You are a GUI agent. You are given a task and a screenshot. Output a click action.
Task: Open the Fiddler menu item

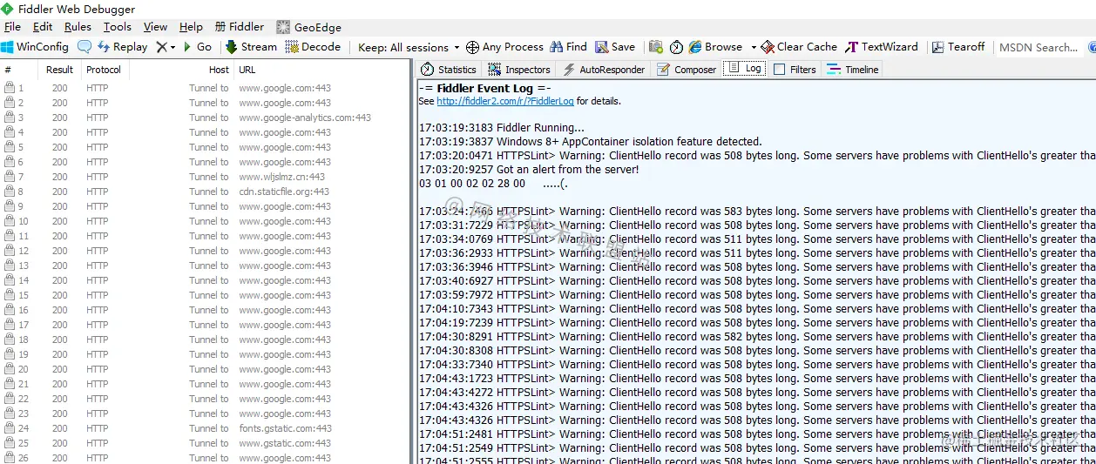pos(239,27)
